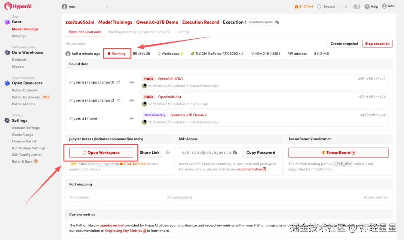Go to Execution Record breadcrumb
404x240 pixels.
click(x=201, y=22)
